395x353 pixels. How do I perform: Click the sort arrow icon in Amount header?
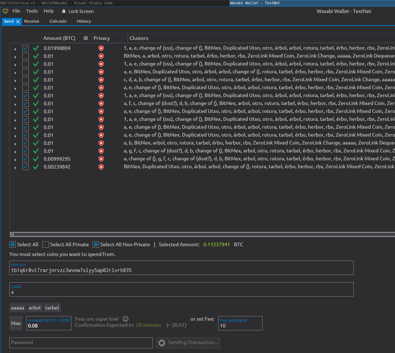[86, 38]
